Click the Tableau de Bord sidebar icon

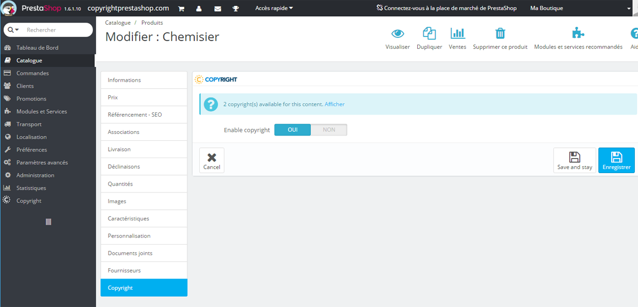click(7, 48)
